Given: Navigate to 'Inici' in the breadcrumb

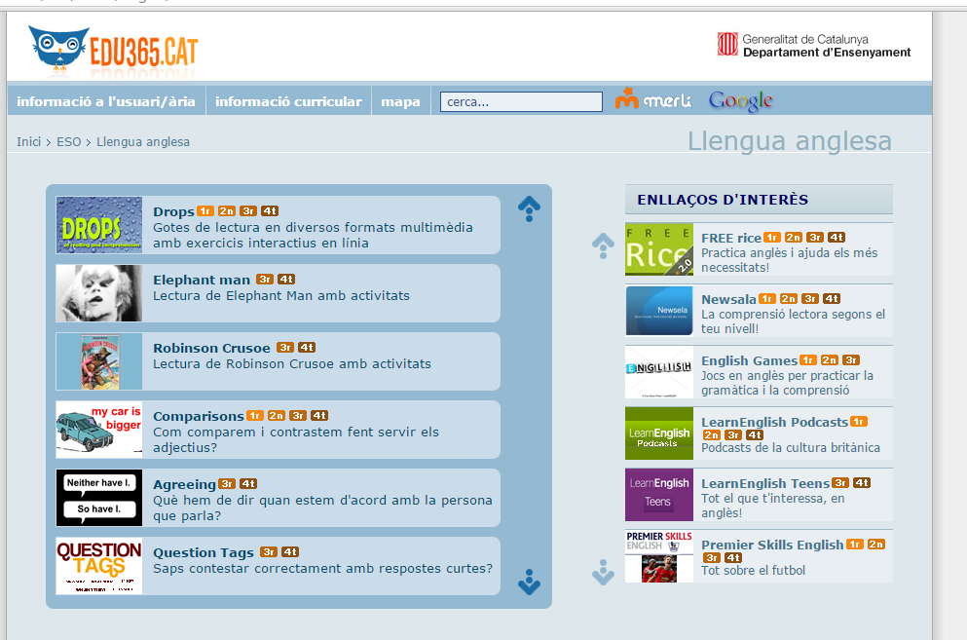Looking at the screenshot, I should point(28,142).
